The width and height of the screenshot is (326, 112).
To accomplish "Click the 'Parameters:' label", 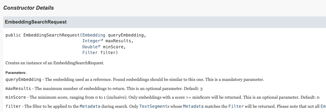I will pyautogui.click(x=16, y=73).
